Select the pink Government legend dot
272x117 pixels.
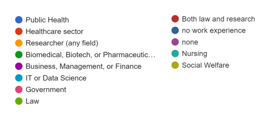pyautogui.click(x=19, y=89)
